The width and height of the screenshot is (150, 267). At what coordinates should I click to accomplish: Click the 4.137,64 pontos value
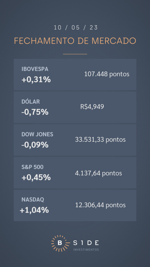click(x=98, y=173)
